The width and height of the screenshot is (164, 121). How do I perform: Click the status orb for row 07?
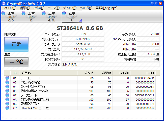coord(7,95)
